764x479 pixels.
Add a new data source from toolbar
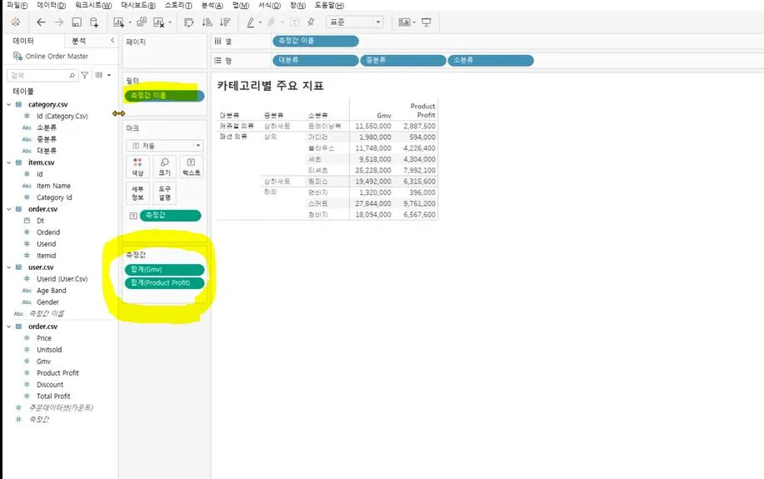tap(94, 22)
